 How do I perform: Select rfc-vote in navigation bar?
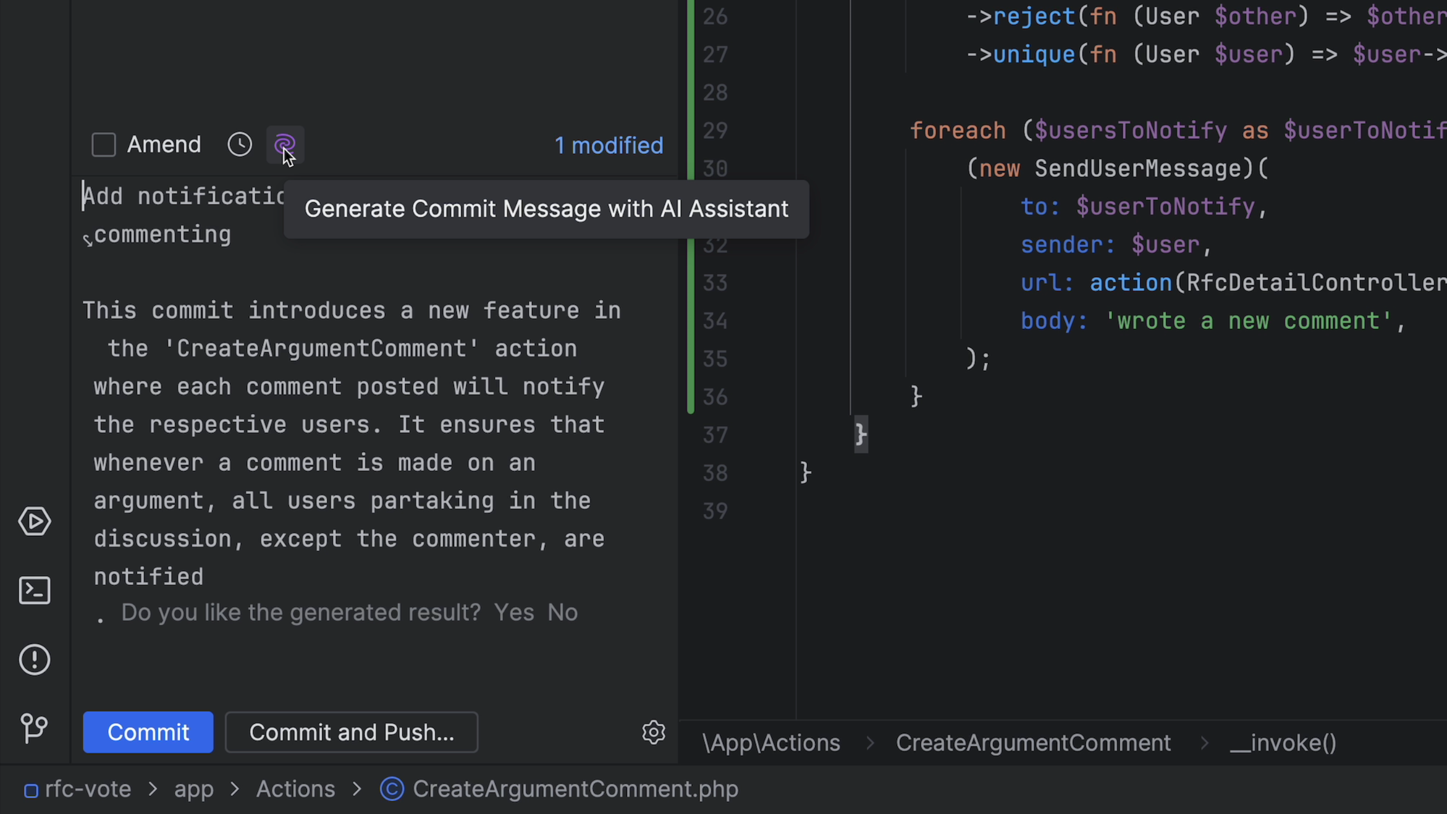(88, 789)
